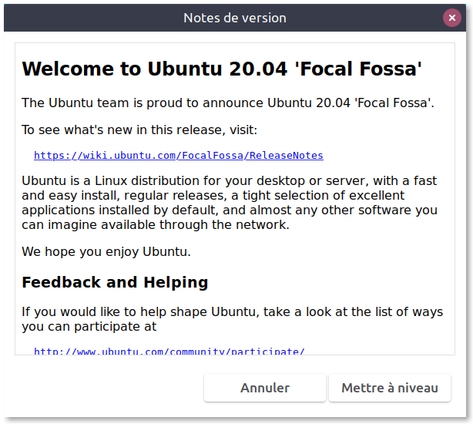Click the Feedback and Helping heading
This screenshot has height=424, width=473.
click(115, 282)
